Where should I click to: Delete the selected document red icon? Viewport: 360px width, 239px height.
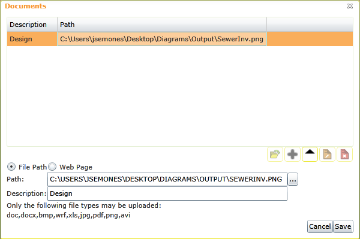pyautogui.click(x=344, y=154)
